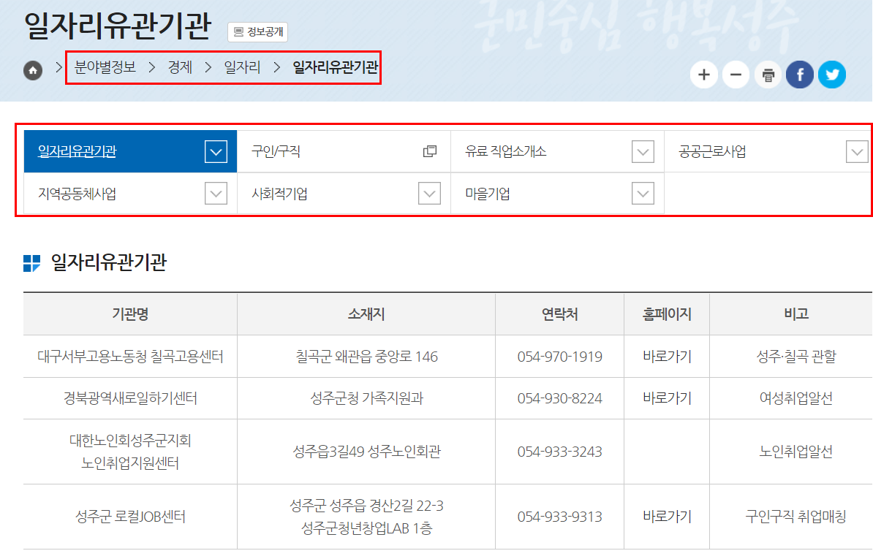
Task: Click 성주군 로컬JOB센터 cell
Action: pyautogui.click(x=130, y=517)
